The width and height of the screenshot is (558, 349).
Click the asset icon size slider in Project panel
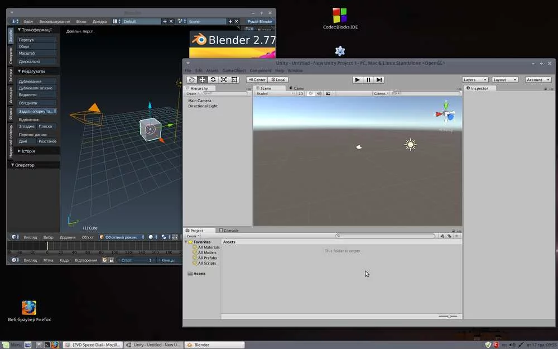[448, 316]
